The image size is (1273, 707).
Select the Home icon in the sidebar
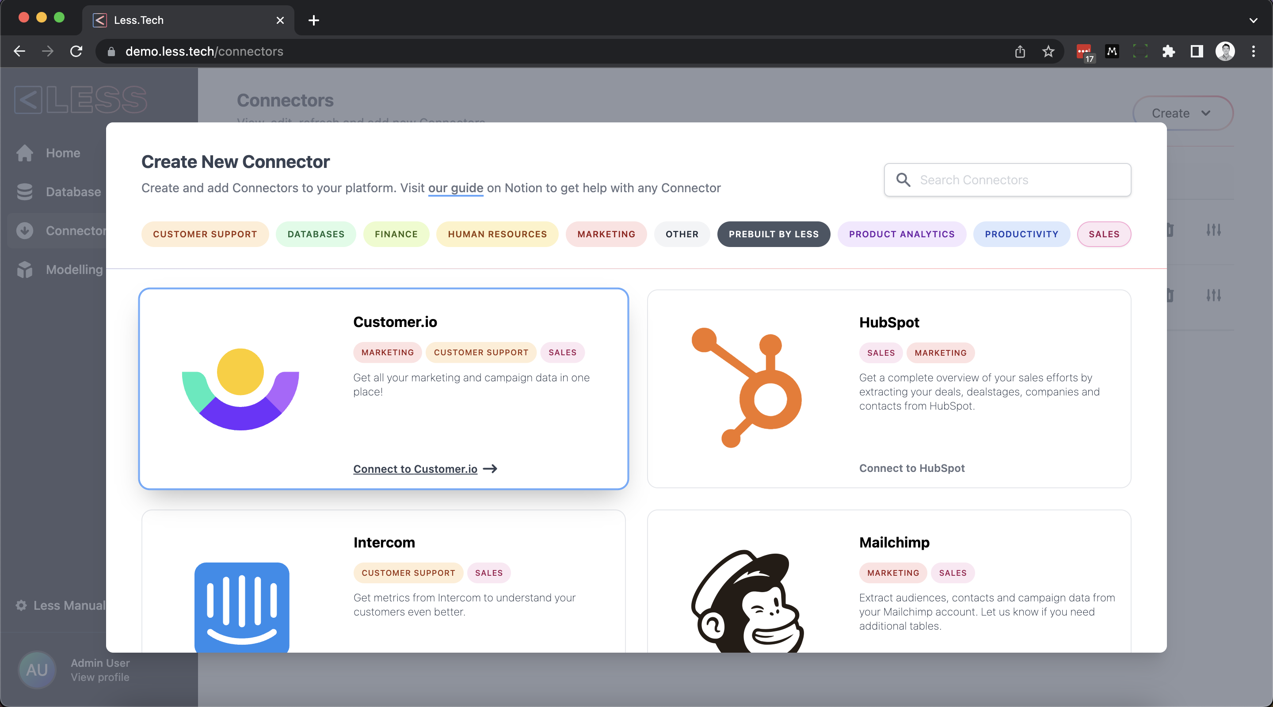coord(24,152)
